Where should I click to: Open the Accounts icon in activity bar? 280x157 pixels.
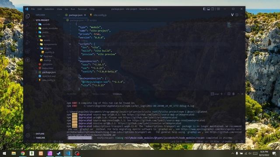(28, 126)
